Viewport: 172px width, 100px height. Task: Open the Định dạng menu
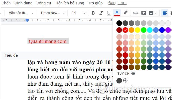click(x=23, y=3)
